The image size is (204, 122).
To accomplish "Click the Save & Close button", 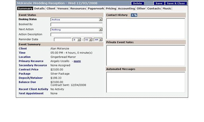I will 176,4.
